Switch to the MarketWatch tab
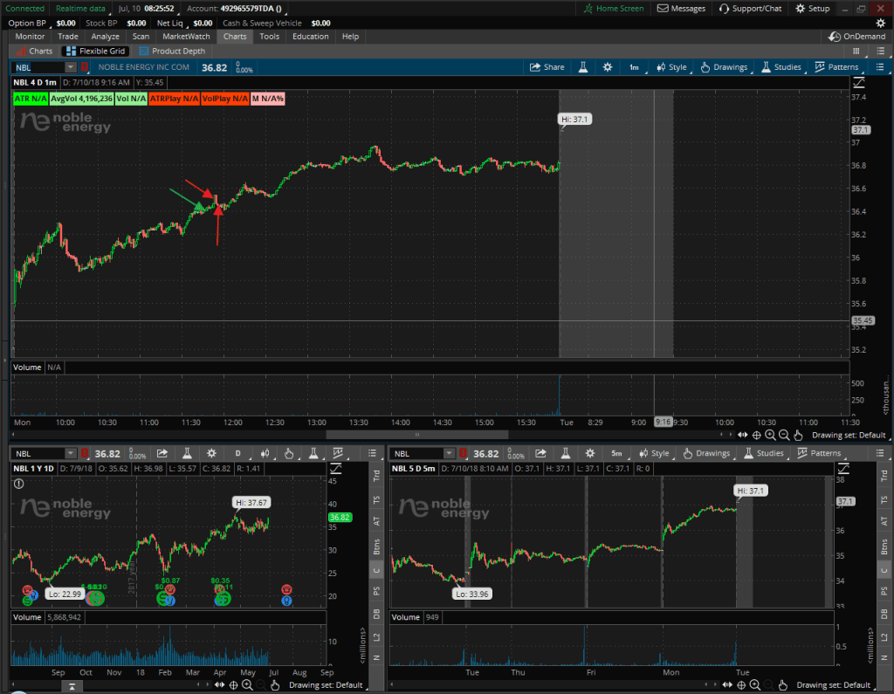This screenshot has width=894, height=694. tap(186, 37)
